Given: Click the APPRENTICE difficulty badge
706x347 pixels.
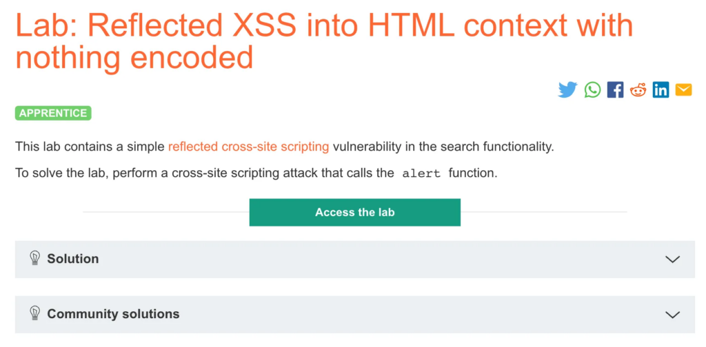Looking at the screenshot, I should coord(53,113).
